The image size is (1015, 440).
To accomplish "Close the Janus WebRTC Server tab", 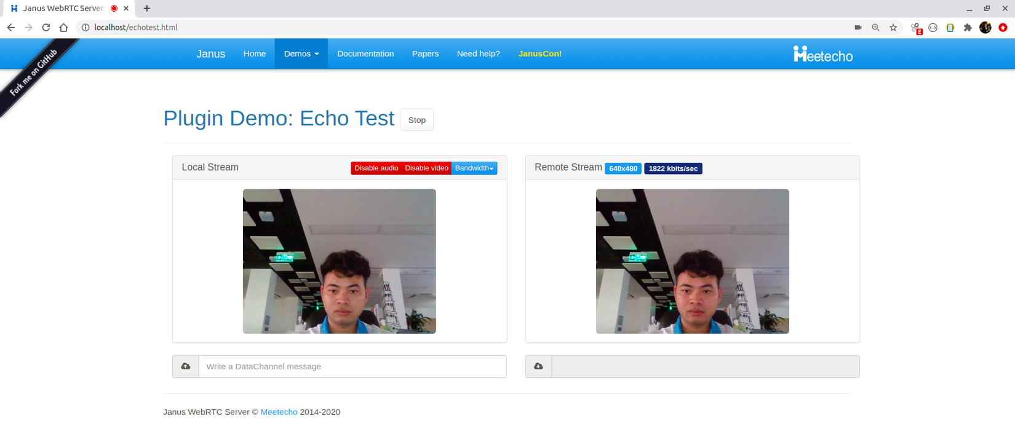I will (x=126, y=9).
